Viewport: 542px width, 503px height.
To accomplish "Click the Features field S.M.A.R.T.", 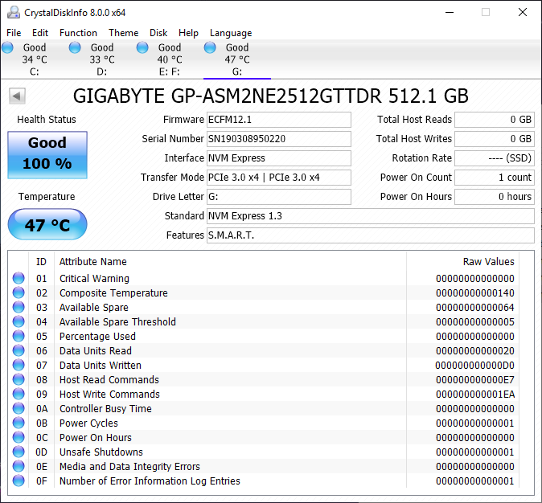I will 371,235.
